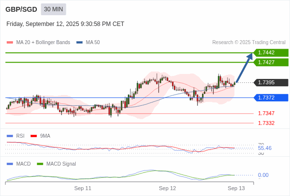290x196 pixels.
Task: Click the MA 50 legend color swatch
Action: [x=79, y=43]
